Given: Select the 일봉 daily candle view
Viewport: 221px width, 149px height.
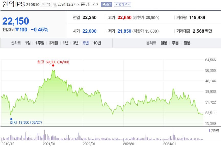Looking at the screenshot, I should [x=163, y=43].
